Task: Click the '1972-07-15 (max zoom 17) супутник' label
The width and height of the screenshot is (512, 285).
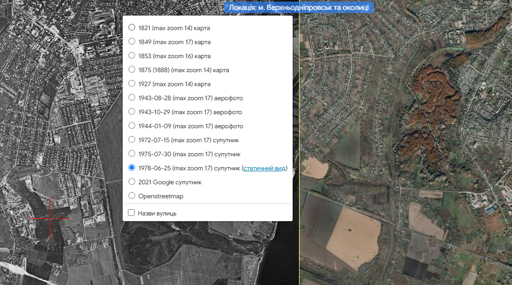Action: coord(189,140)
